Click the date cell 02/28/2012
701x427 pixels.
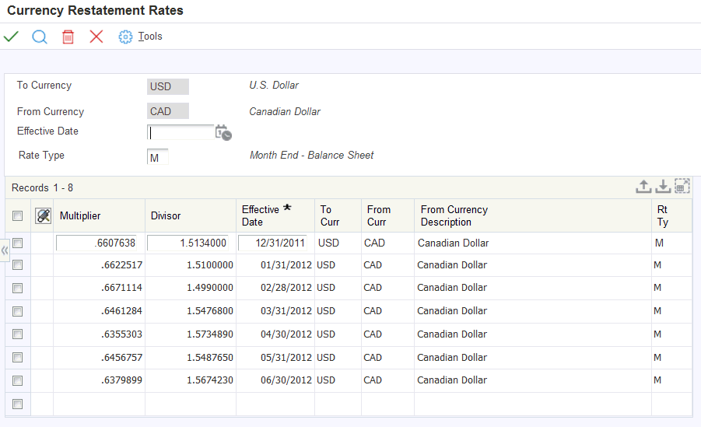coord(286,288)
